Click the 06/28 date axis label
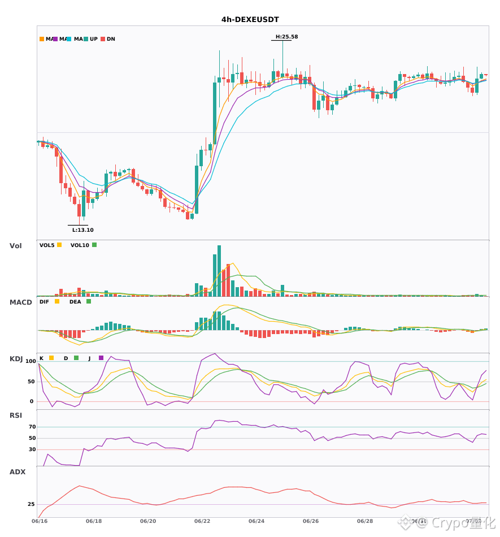500x537 pixels. [x=365, y=521]
